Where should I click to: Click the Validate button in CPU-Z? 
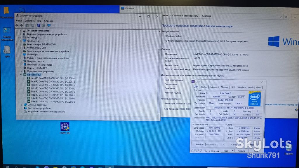click(241, 151)
